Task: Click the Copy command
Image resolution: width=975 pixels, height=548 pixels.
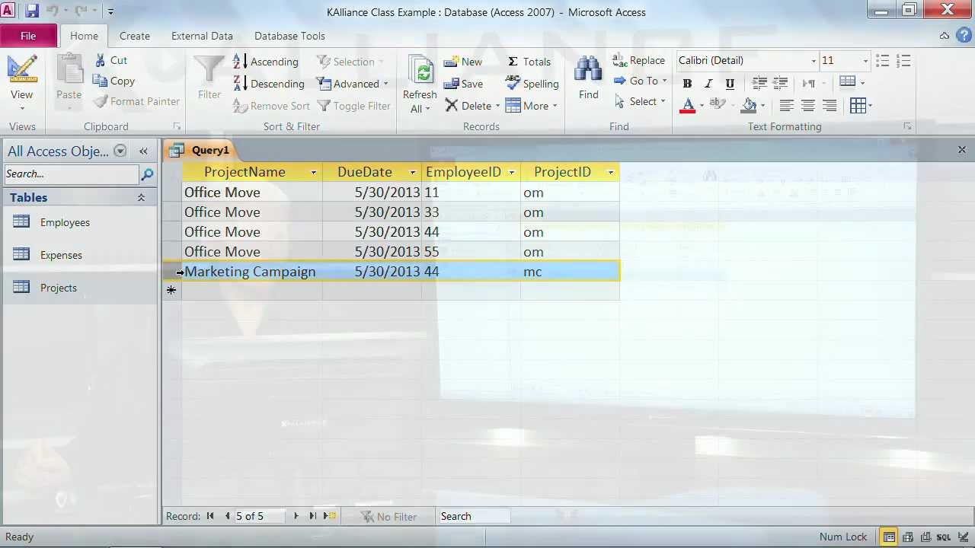Action: click(x=113, y=81)
